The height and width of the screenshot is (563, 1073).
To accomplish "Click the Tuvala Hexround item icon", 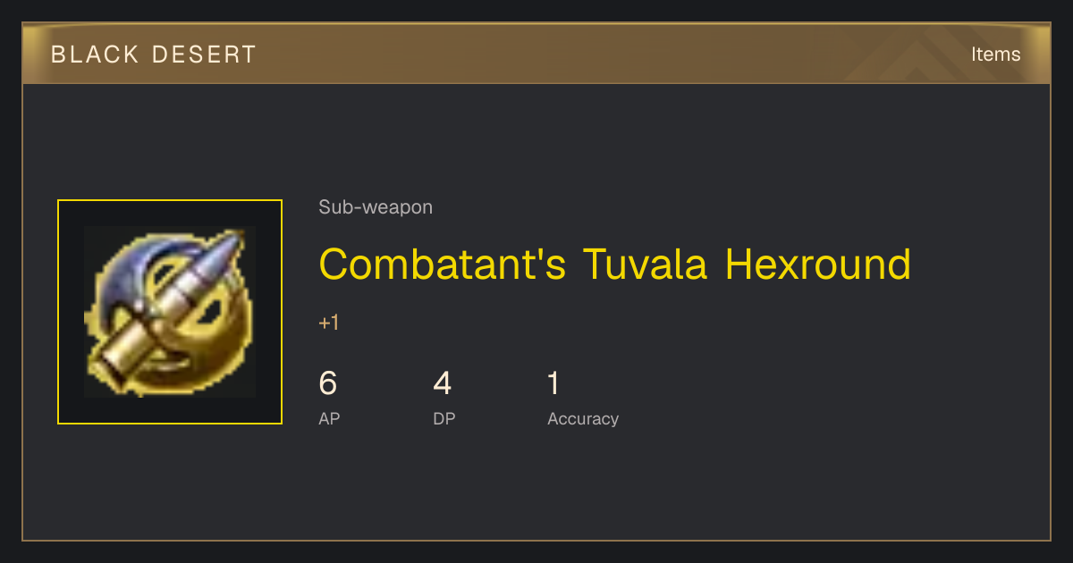I will pyautogui.click(x=170, y=312).
